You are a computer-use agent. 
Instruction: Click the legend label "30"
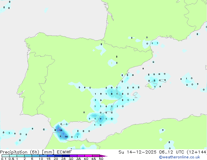71,159
